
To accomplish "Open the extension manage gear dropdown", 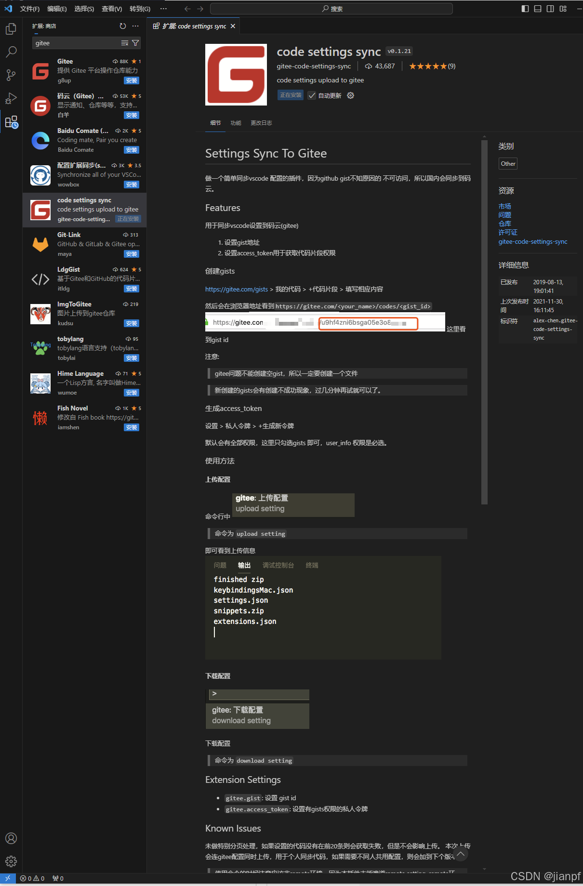I will (x=351, y=95).
